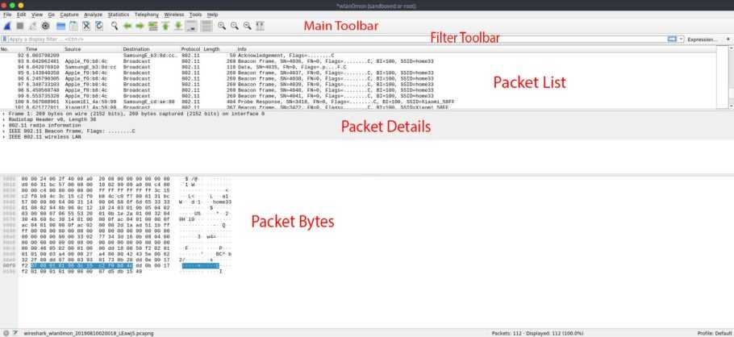Viewport: 734px width, 337px height.
Task: Sort by the Protocol column header
Action: pos(191,48)
